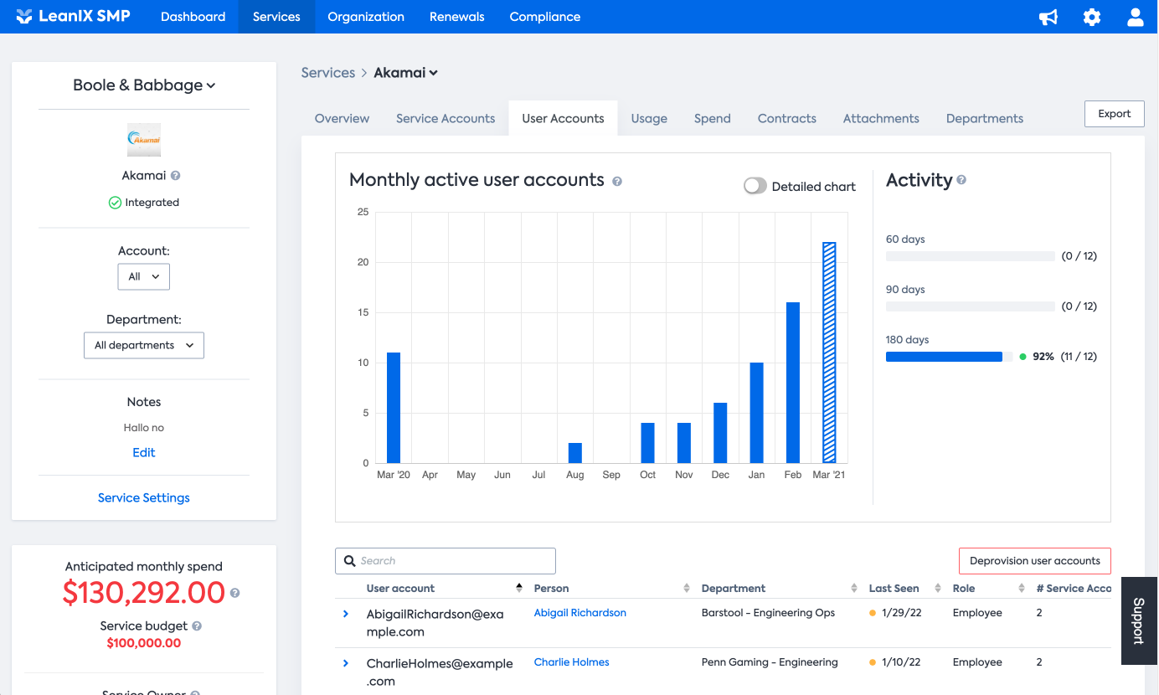The width and height of the screenshot is (1159, 695).
Task: Sort by Person column arrows
Action: tap(687, 588)
